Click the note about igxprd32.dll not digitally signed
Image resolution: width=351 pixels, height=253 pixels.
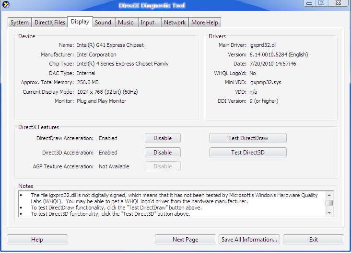pos(174,198)
